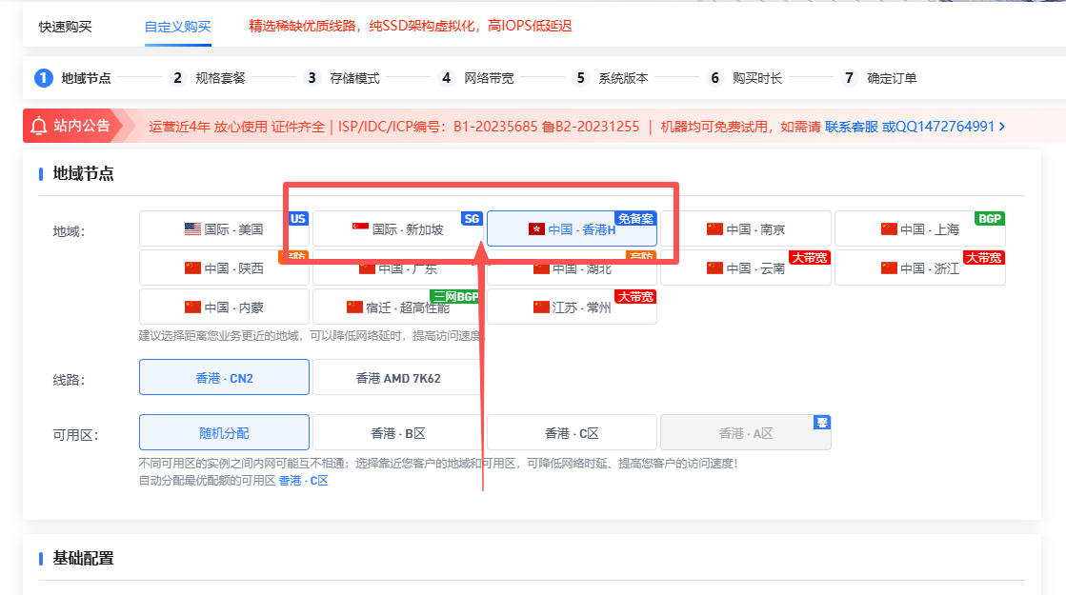Select the 香港 · CN2 line

point(224,378)
